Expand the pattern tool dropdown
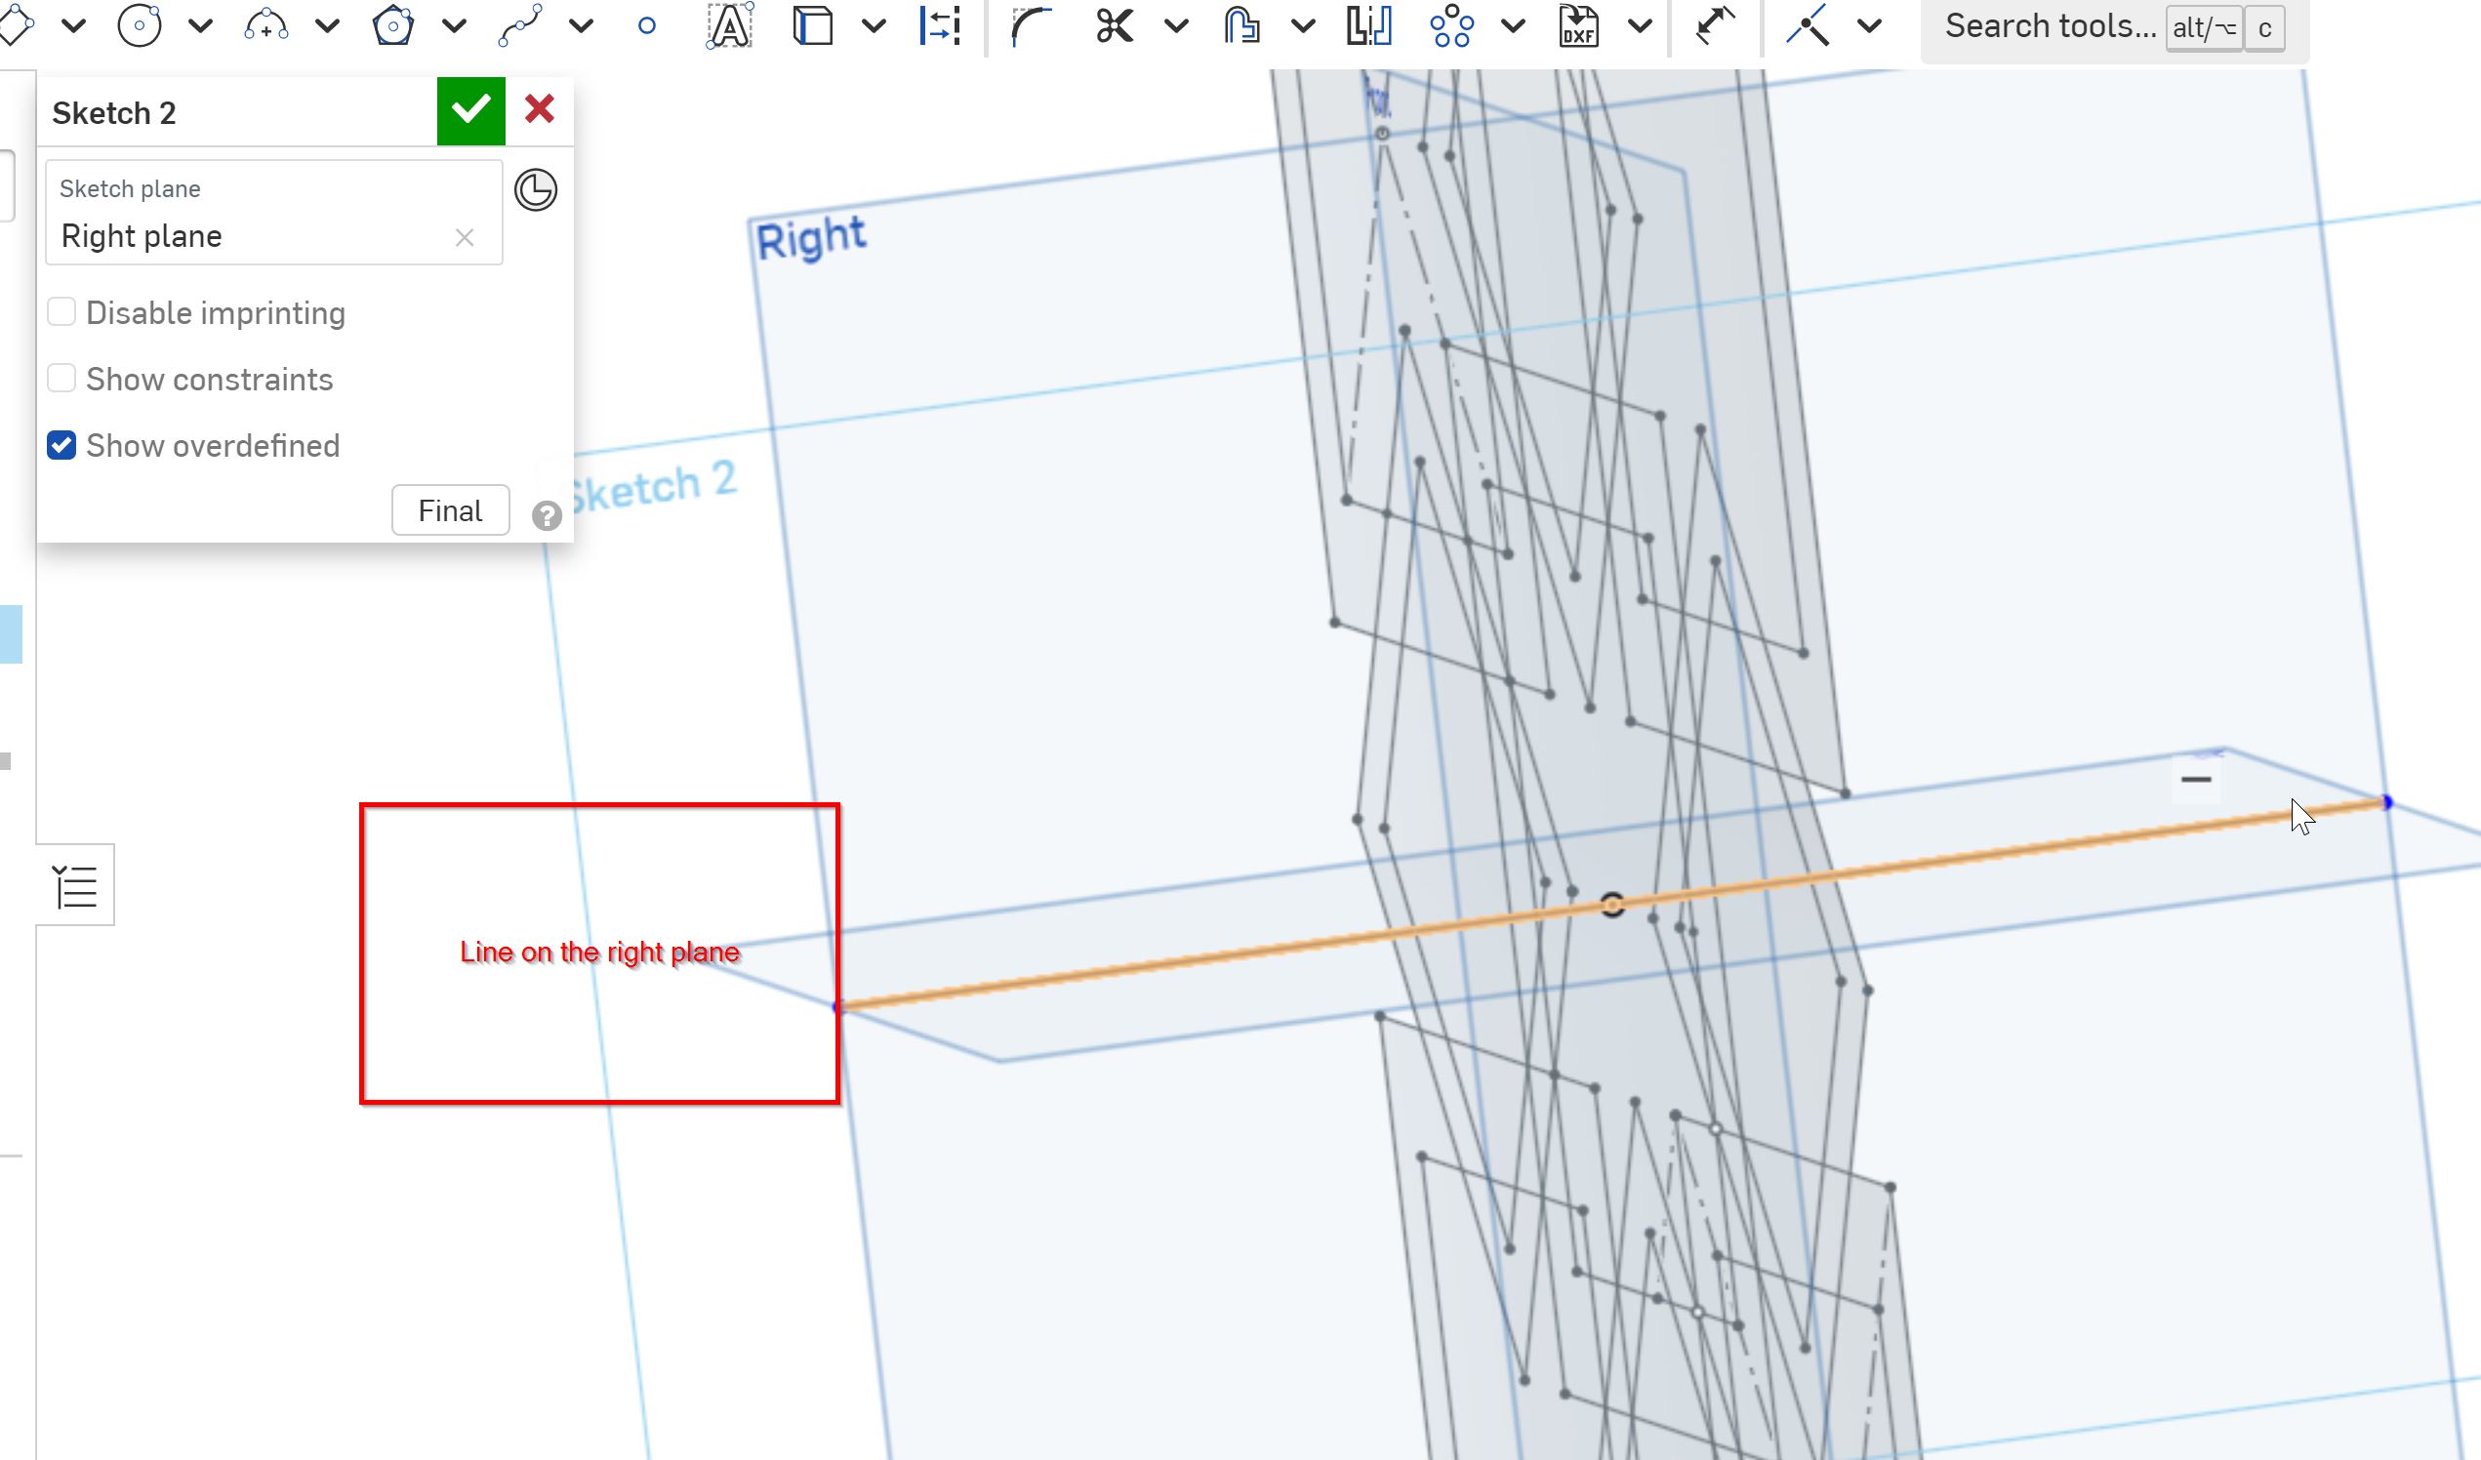The image size is (2481, 1460). (x=1513, y=26)
